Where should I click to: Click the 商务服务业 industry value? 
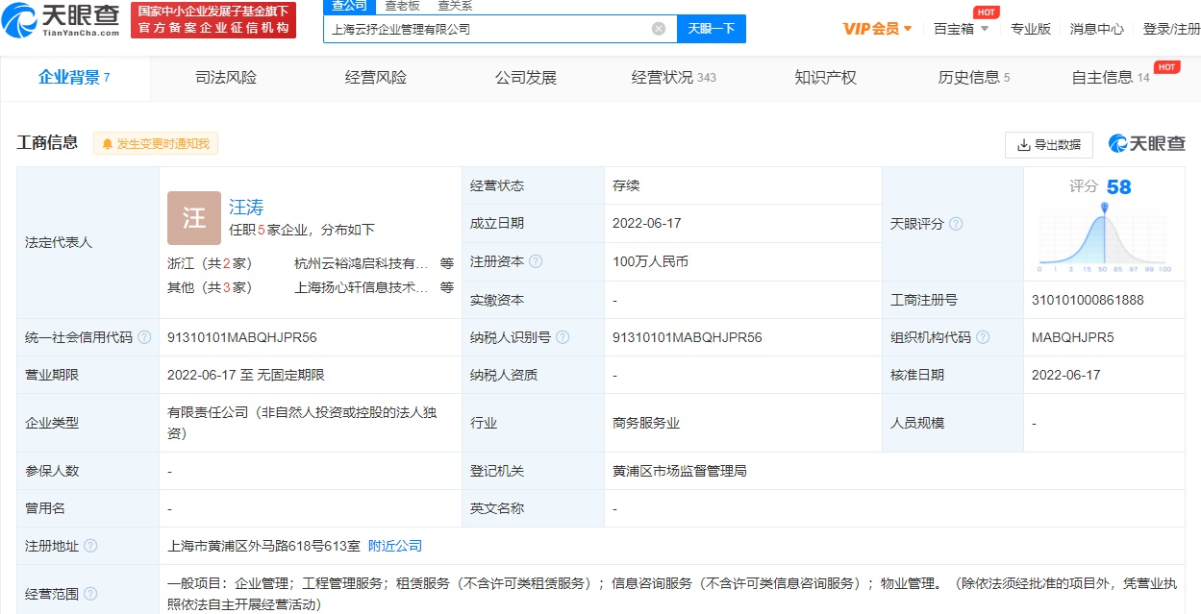[646, 423]
